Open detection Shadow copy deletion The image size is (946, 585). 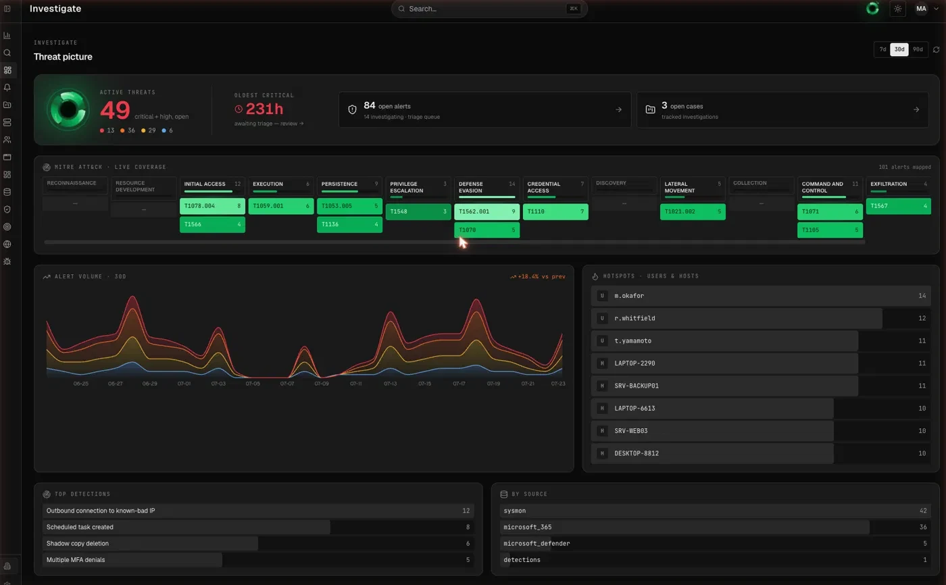(x=258, y=544)
